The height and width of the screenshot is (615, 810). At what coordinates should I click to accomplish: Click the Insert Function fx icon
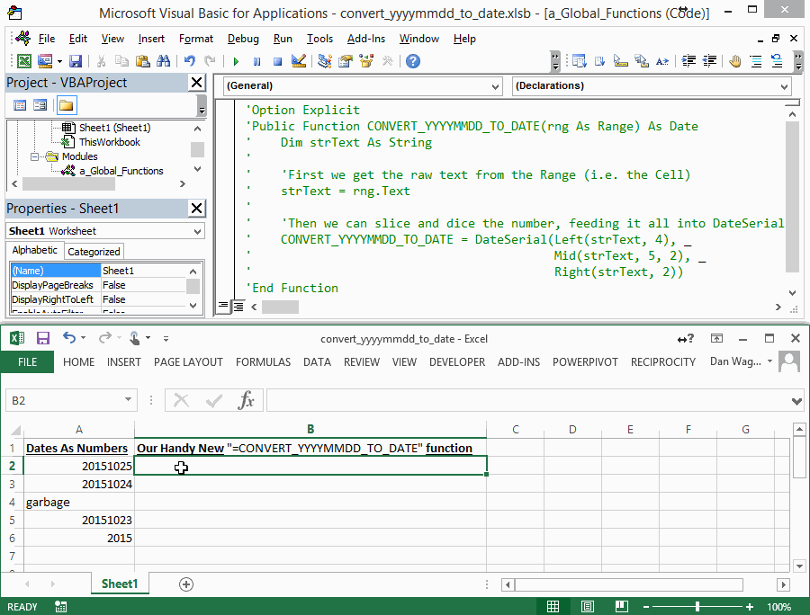pos(246,400)
